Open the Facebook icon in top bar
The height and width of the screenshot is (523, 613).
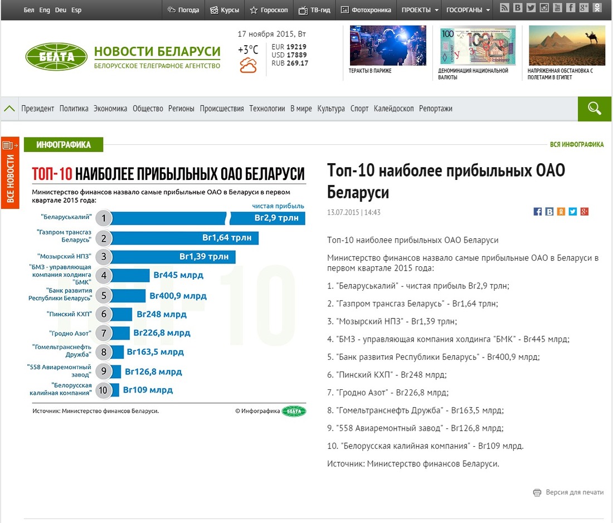571,7
